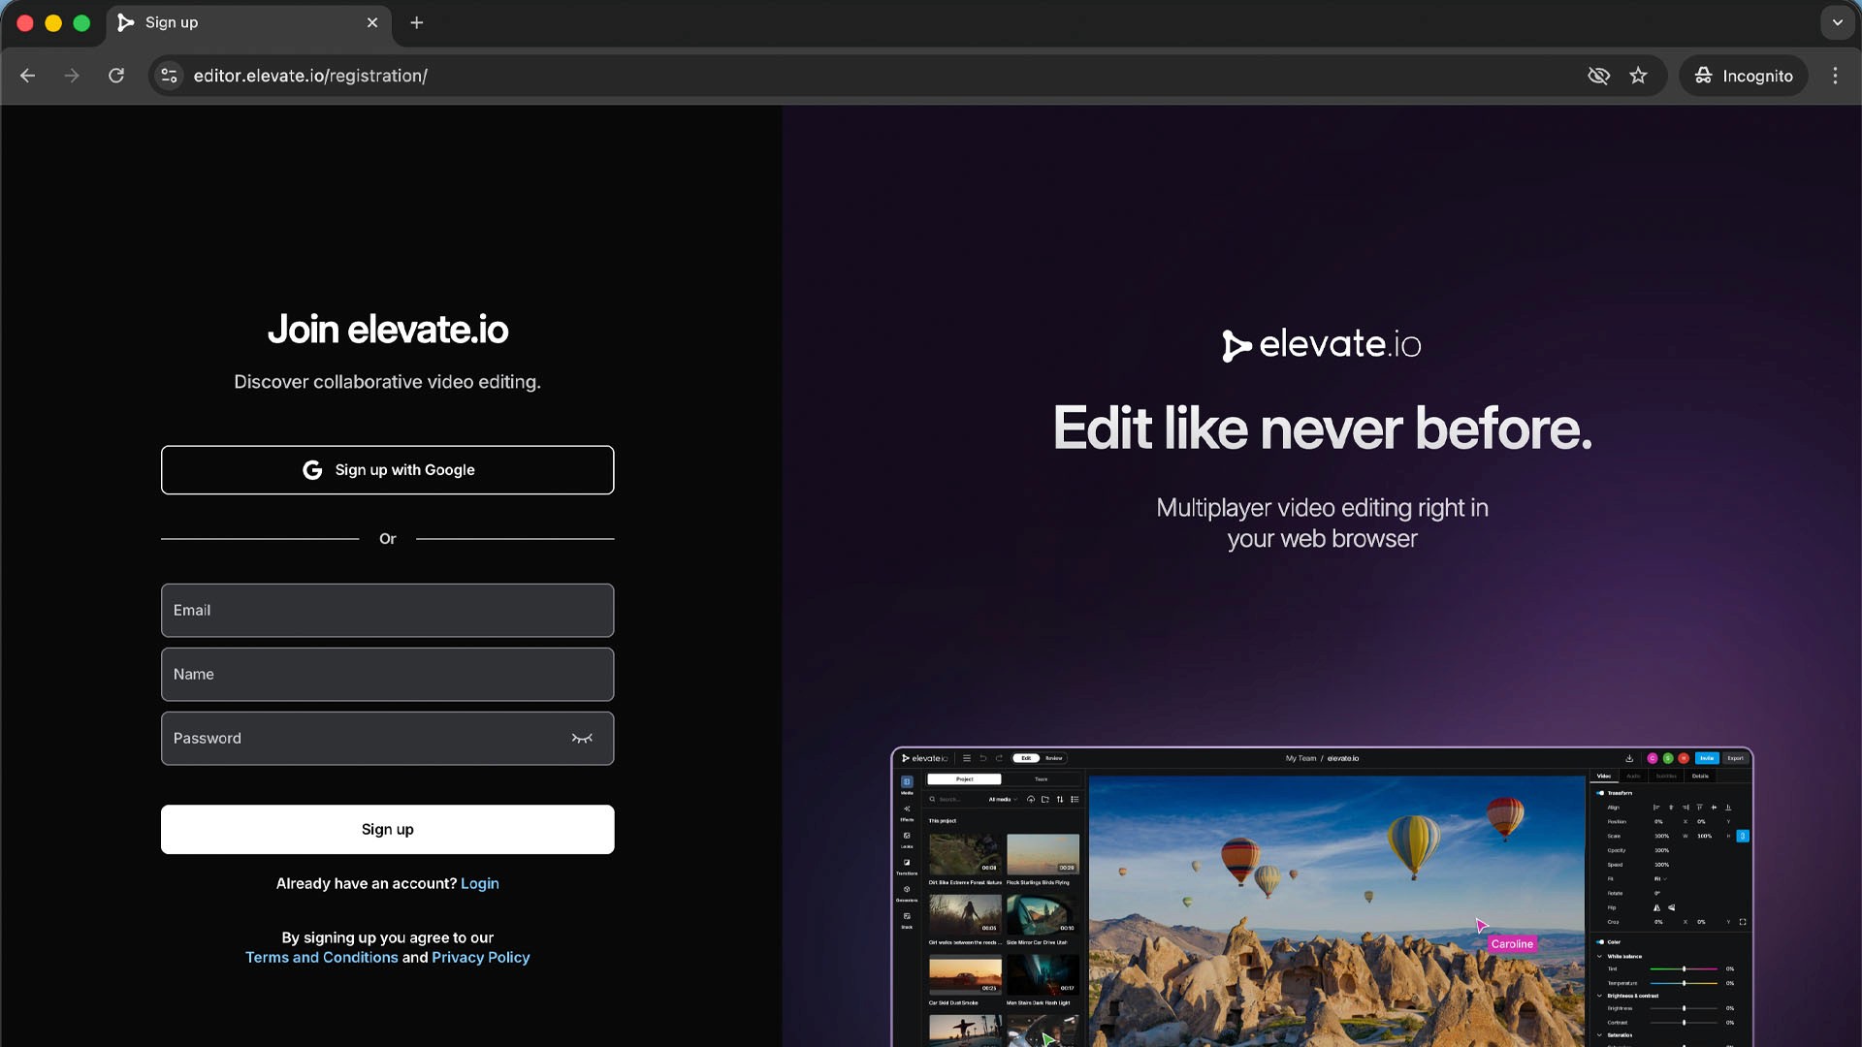Screen dimensions: 1862x1047
Task: Select the Sign up browser tab
Action: point(233,22)
